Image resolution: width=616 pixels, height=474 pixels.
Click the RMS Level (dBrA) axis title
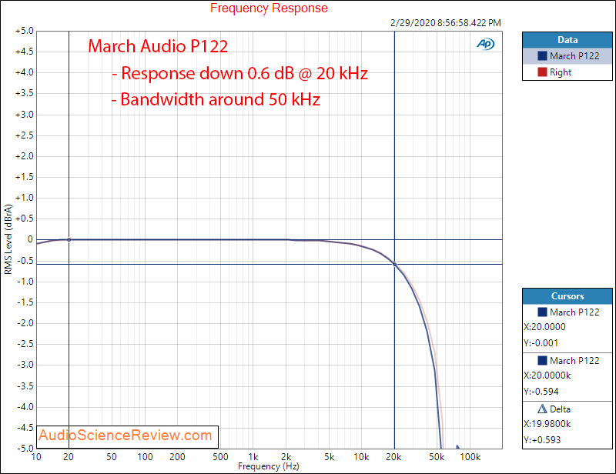tap(8, 239)
